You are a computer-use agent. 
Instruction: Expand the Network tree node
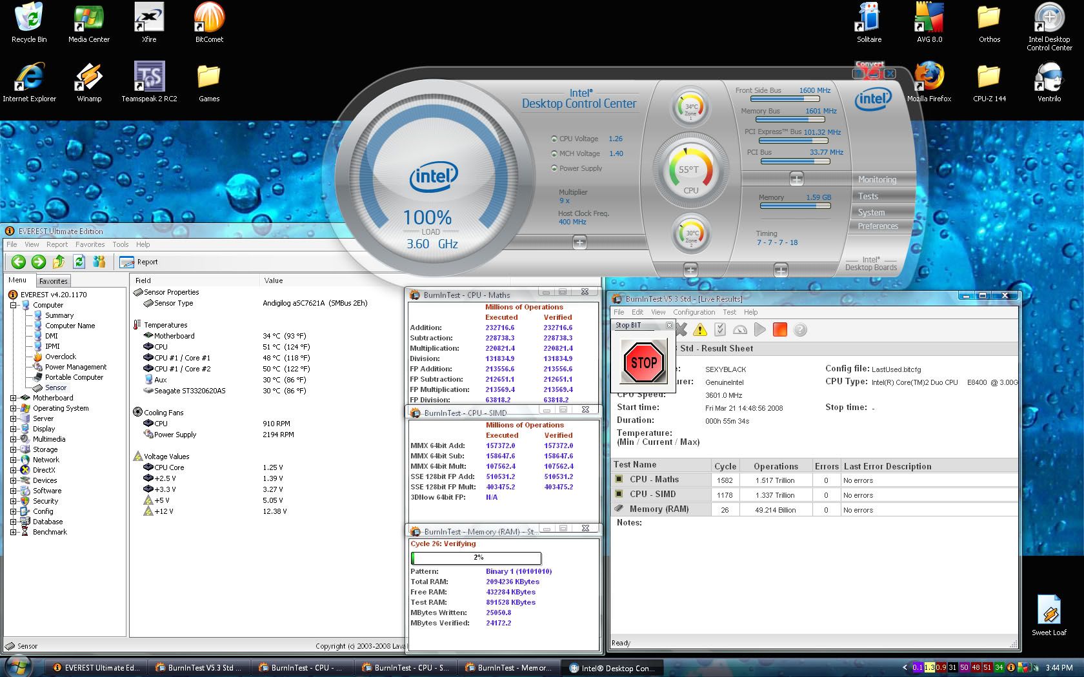[14, 460]
